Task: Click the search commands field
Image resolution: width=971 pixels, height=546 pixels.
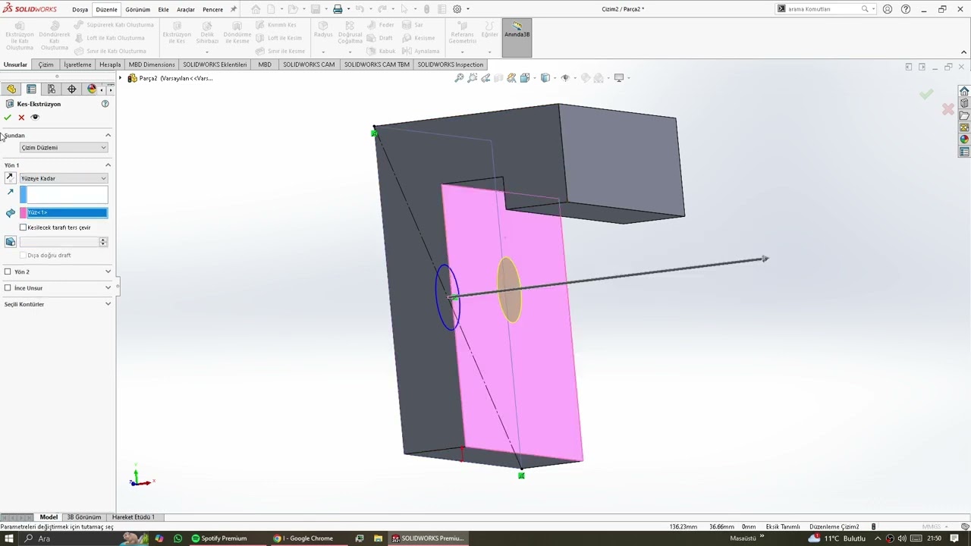Action: tap(823, 9)
